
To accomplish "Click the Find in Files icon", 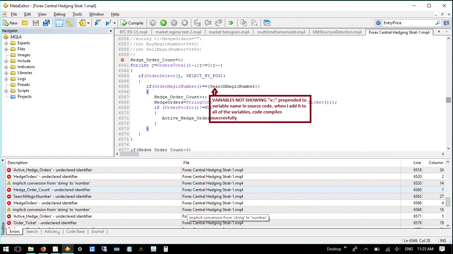I will 254,23.
